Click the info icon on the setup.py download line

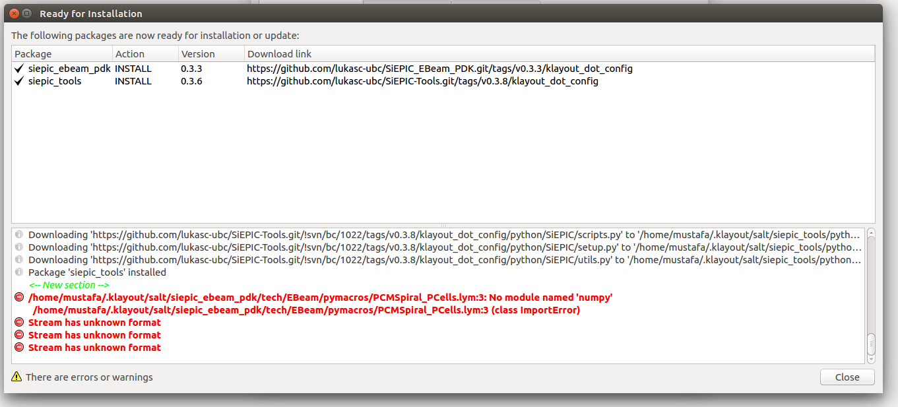[18, 247]
